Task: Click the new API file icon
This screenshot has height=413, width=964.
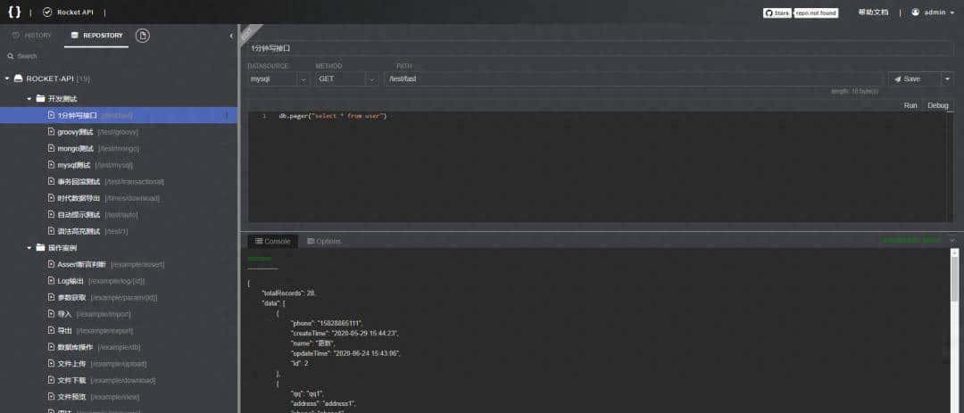Action: [143, 35]
